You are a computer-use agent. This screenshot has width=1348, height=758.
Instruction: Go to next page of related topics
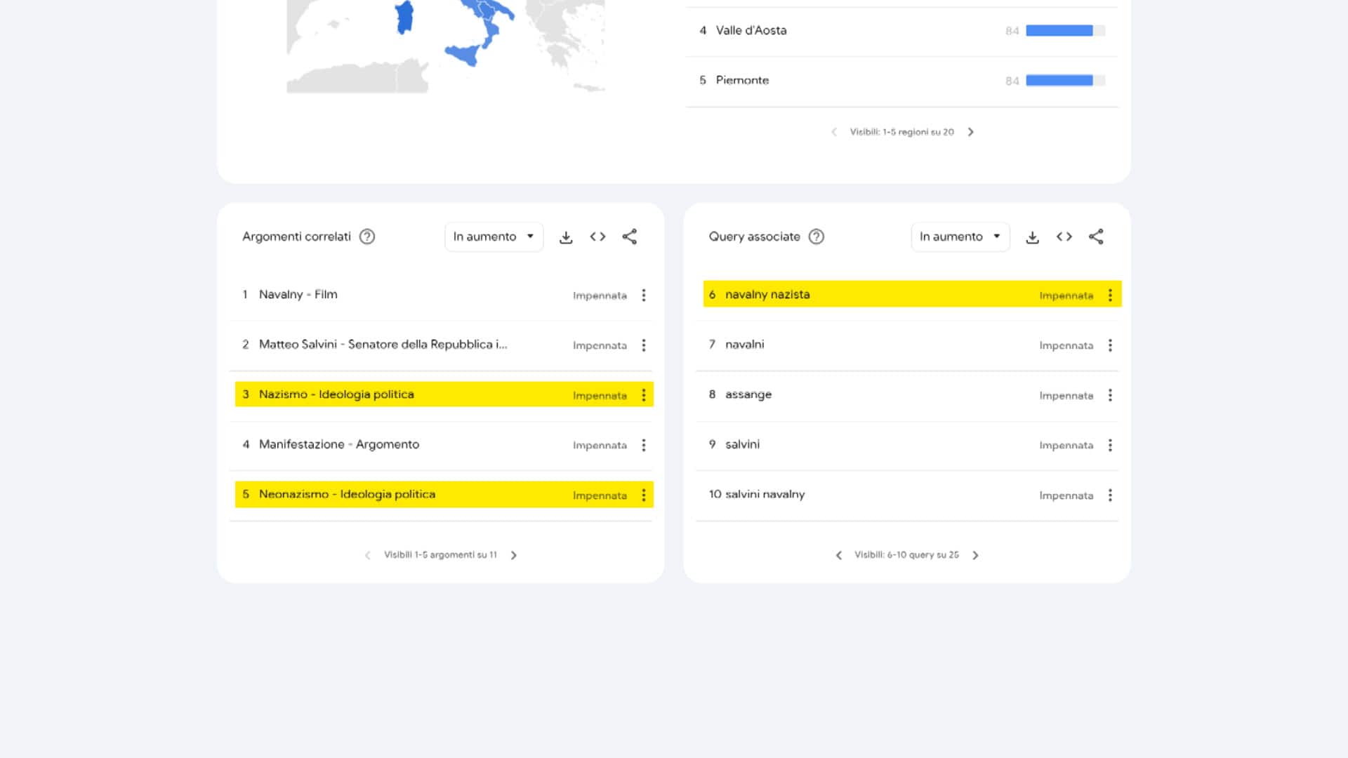(514, 555)
